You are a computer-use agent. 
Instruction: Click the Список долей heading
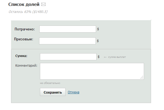[x=24, y=5]
